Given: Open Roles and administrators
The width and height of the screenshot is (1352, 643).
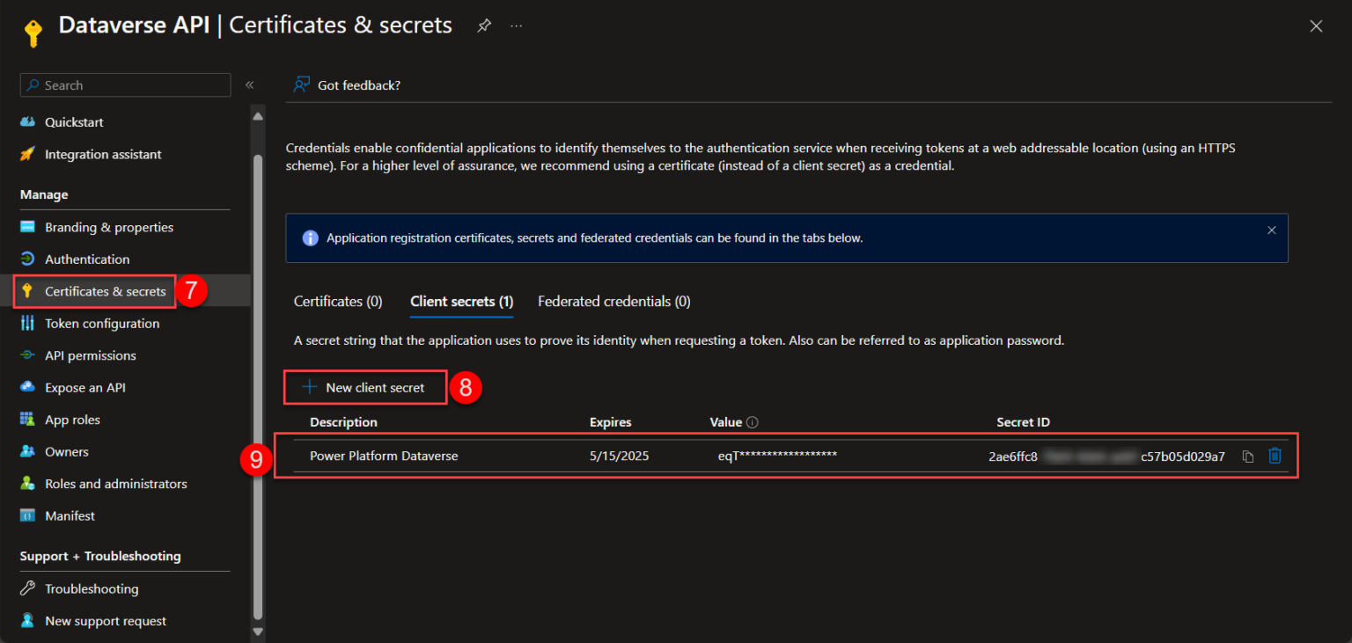Looking at the screenshot, I should tap(115, 483).
